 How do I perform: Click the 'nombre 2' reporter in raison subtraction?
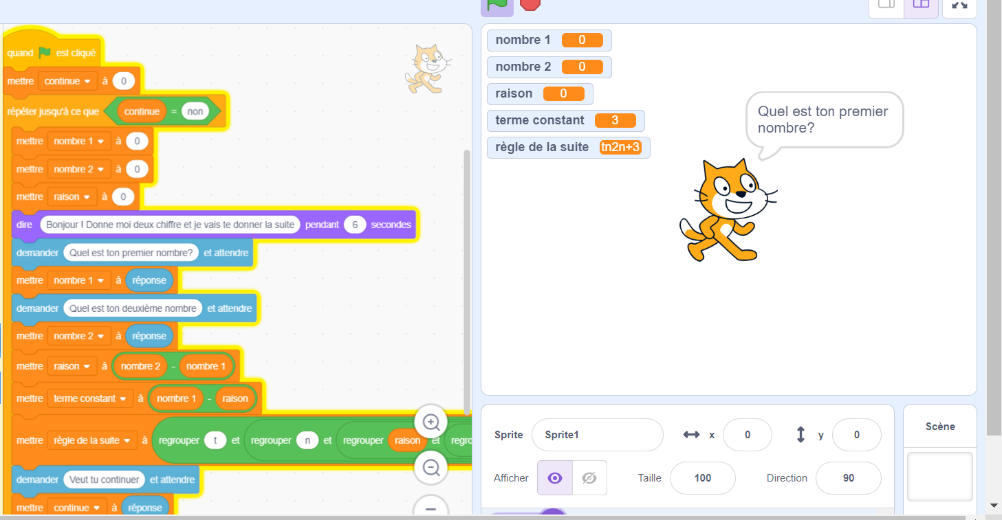pyautogui.click(x=140, y=366)
